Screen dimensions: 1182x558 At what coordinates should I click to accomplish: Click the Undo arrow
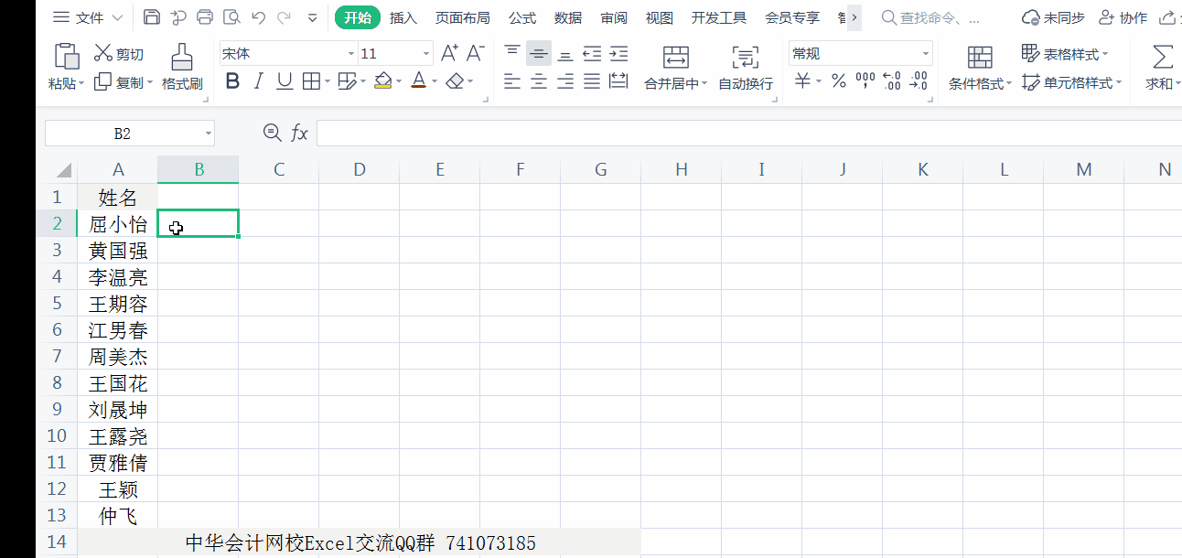(x=258, y=17)
